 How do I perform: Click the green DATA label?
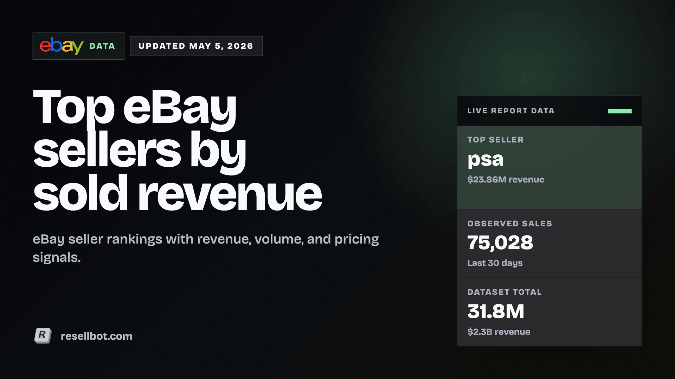[102, 46]
